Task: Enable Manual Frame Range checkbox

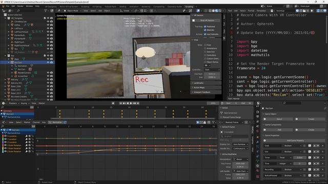Action: tap(221, 117)
